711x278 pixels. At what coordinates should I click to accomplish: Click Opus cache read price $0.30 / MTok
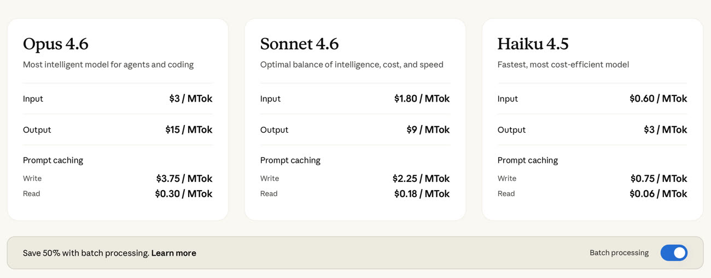pos(183,194)
